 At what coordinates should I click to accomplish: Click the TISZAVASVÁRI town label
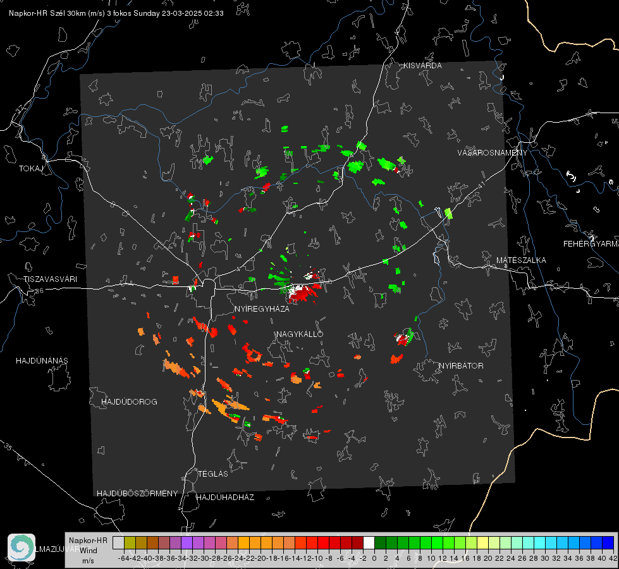(x=50, y=279)
